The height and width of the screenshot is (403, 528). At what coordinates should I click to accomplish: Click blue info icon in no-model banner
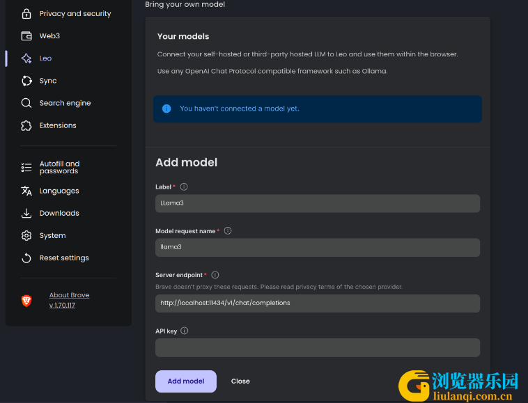click(166, 109)
